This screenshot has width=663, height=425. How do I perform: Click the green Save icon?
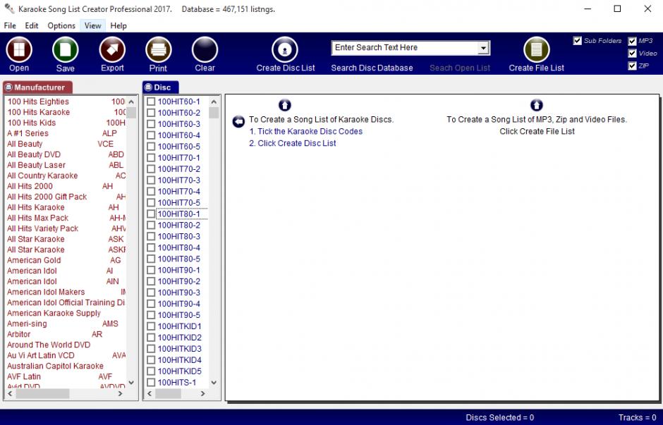(x=65, y=49)
